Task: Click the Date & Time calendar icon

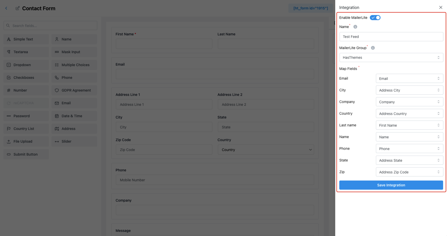Action: coord(57,116)
